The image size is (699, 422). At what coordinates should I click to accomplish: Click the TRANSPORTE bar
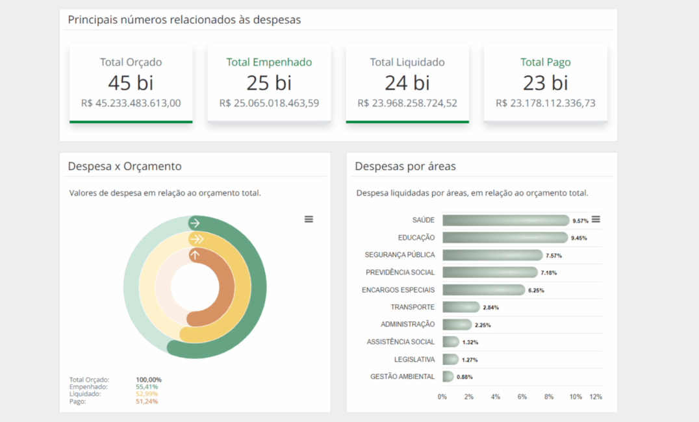pyautogui.click(x=461, y=307)
